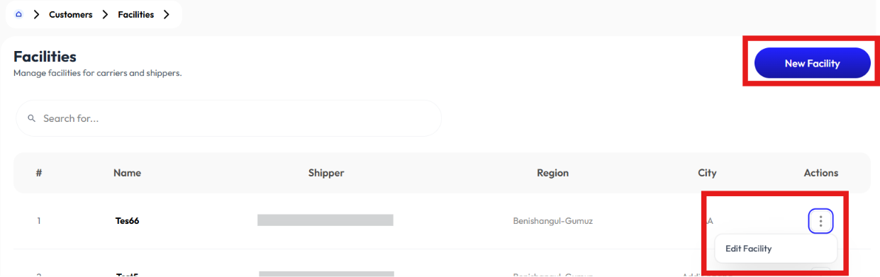Sort by the Shipper column header

(326, 173)
